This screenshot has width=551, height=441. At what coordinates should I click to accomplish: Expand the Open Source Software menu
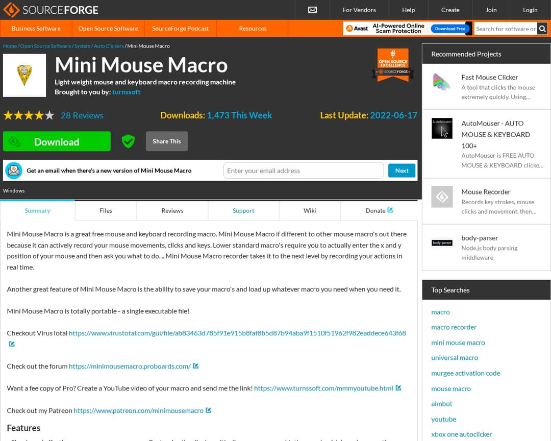pos(108,29)
